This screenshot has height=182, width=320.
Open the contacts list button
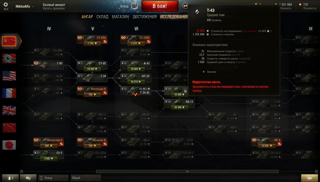point(9,178)
